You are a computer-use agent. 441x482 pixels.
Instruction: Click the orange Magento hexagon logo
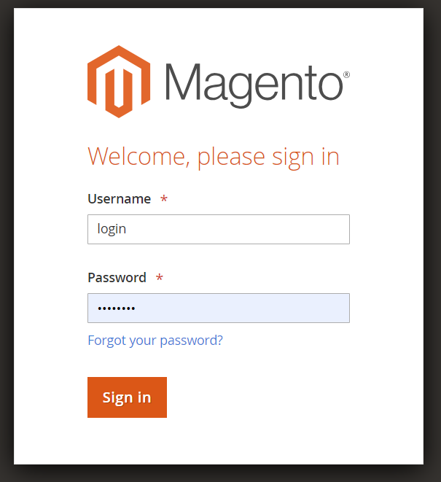click(120, 82)
